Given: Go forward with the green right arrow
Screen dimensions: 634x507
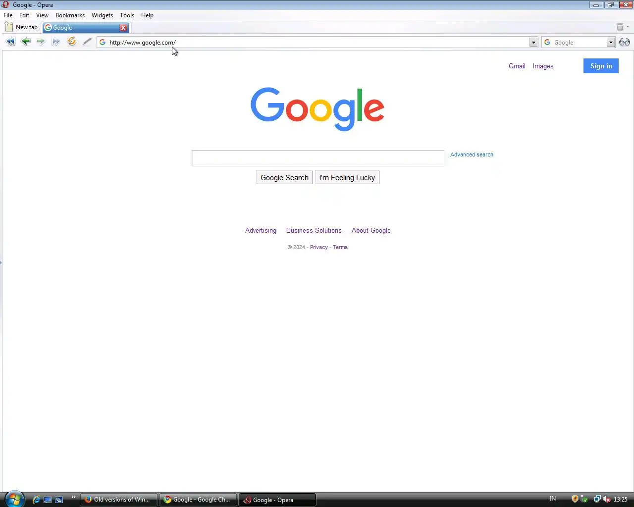Looking at the screenshot, I should point(41,42).
